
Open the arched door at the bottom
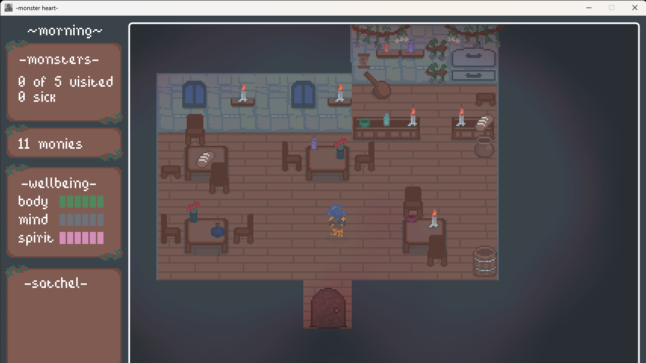point(328,308)
